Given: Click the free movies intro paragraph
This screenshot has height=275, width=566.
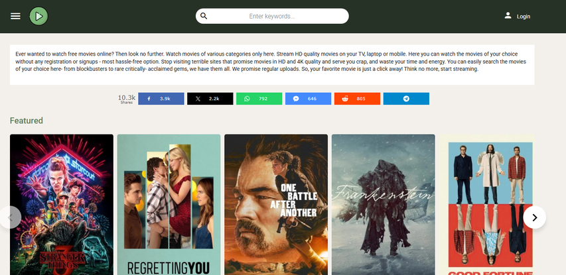Looking at the screenshot, I should coord(272,62).
